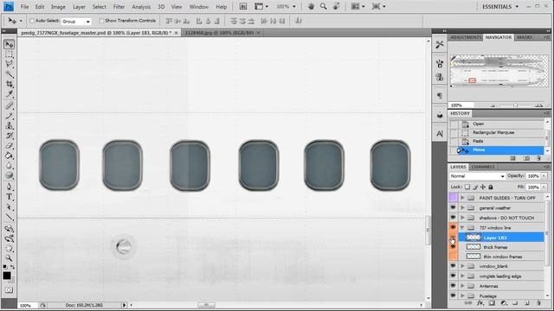Add a layer style with fx button
The width and height of the screenshot is (554, 311).
point(480,303)
